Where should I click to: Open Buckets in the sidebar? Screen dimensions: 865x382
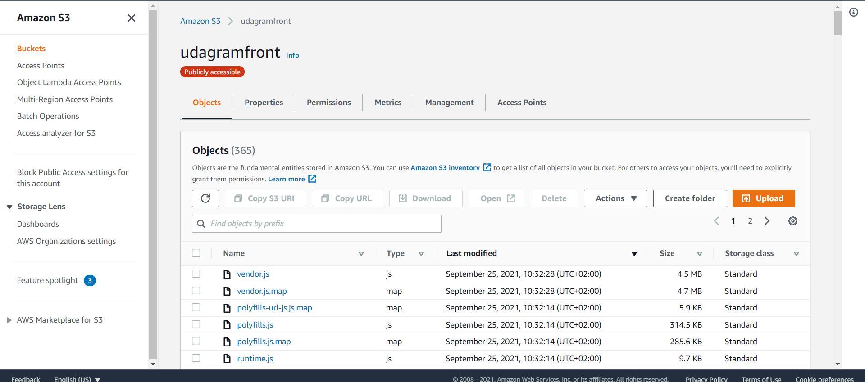point(31,49)
